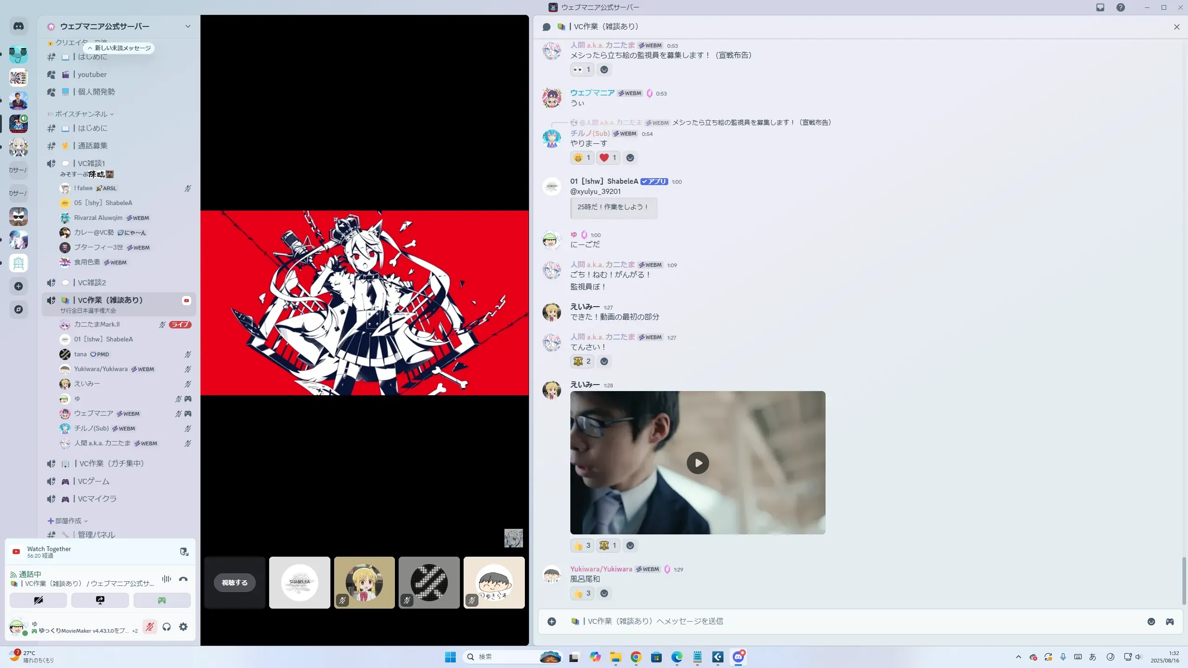The image size is (1188, 668).
Task: Join the VCゲーム voice channel
Action: [x=93, y=482]
